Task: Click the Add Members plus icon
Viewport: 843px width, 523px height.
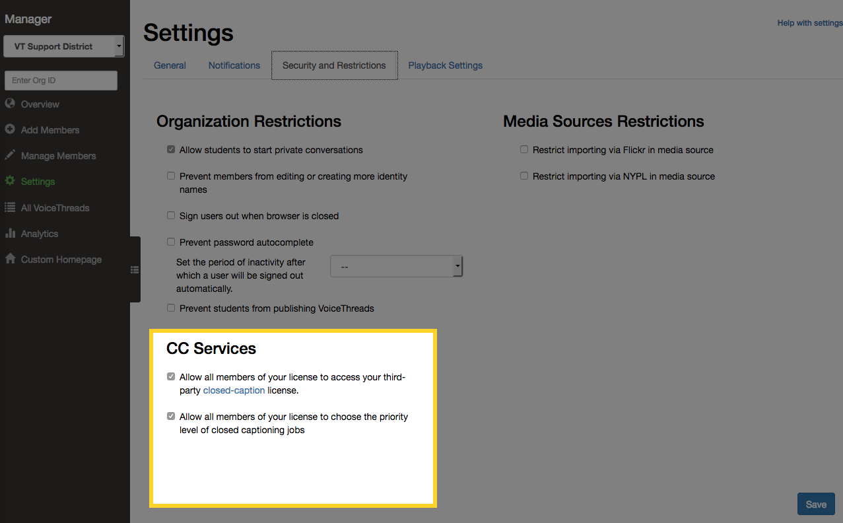Action: [x=10, y=129]
